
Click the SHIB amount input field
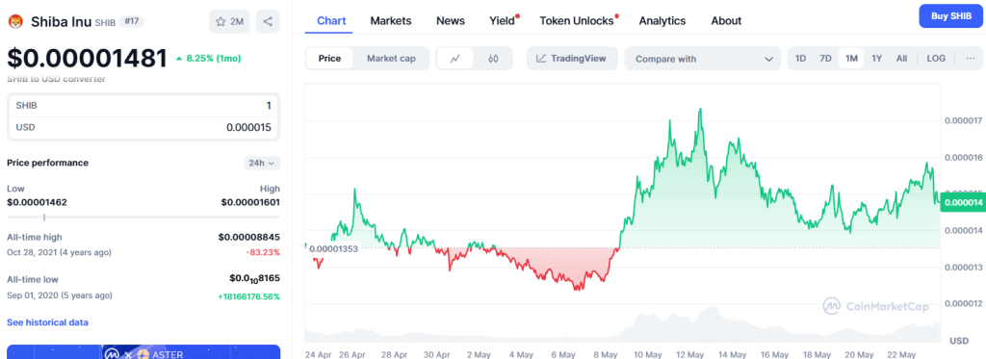click(143, 106)
